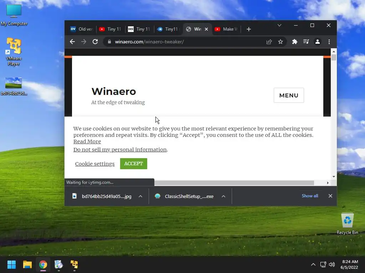Click the network tray icon
Screen dimensions: 365x273
(x=323, y=264)
